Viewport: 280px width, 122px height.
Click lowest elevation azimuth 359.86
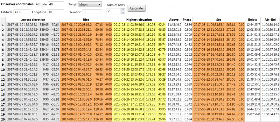point(44,59)
